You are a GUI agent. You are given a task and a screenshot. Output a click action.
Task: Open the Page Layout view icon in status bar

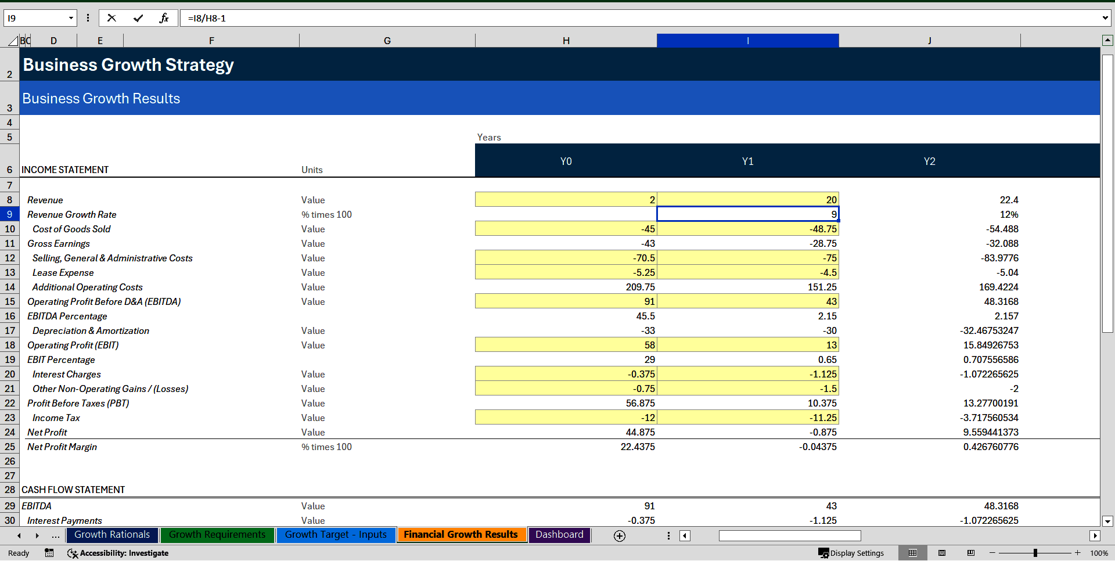[x=943, y=553]
